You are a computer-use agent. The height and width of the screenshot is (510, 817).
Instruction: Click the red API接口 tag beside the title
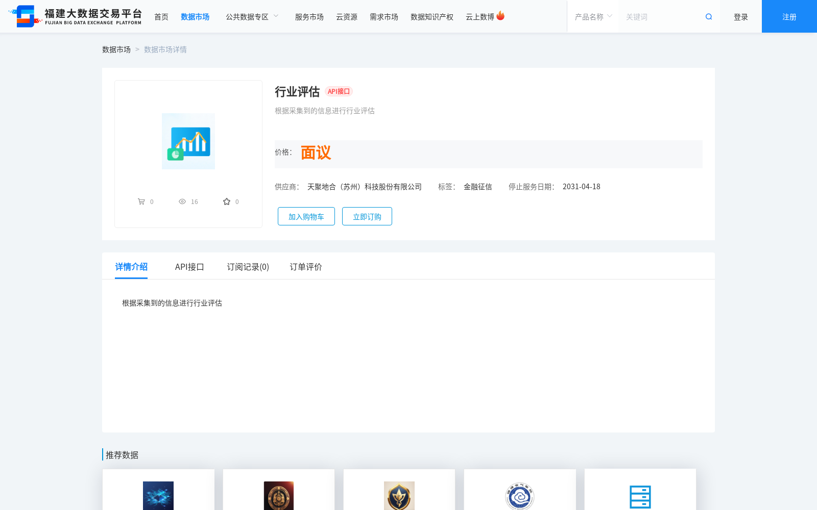(x=339, y=91)
